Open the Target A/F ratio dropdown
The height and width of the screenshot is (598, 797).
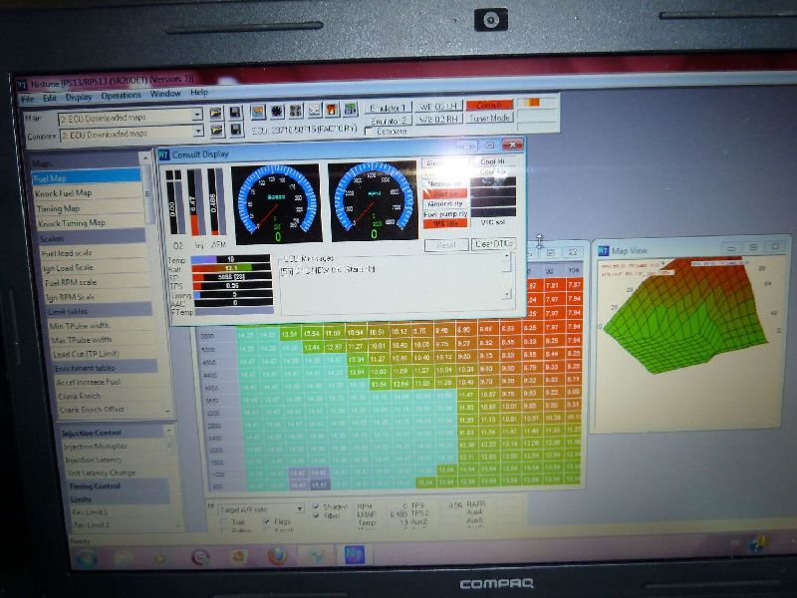click(300, 508)
